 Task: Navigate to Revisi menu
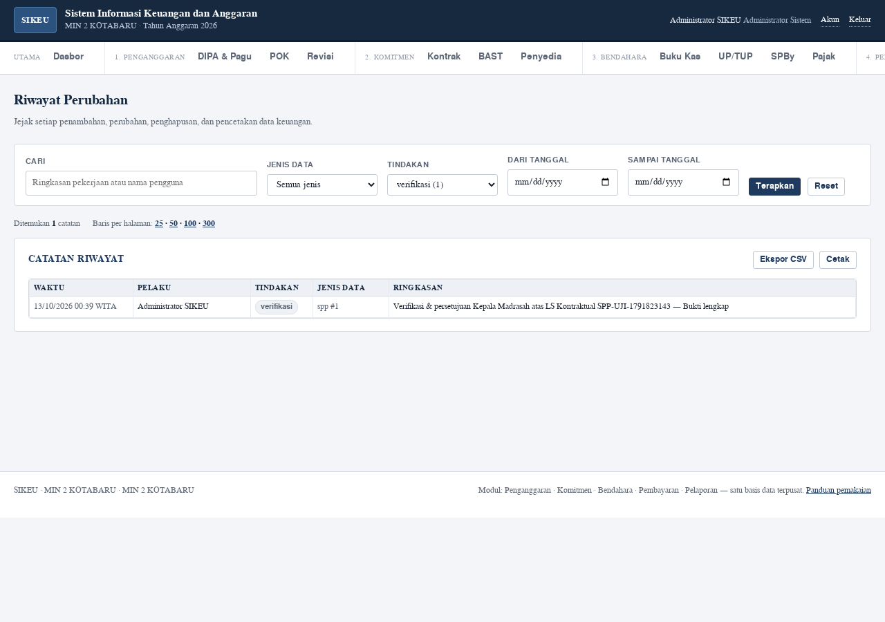pyautogui.click(x=320, y=57)
